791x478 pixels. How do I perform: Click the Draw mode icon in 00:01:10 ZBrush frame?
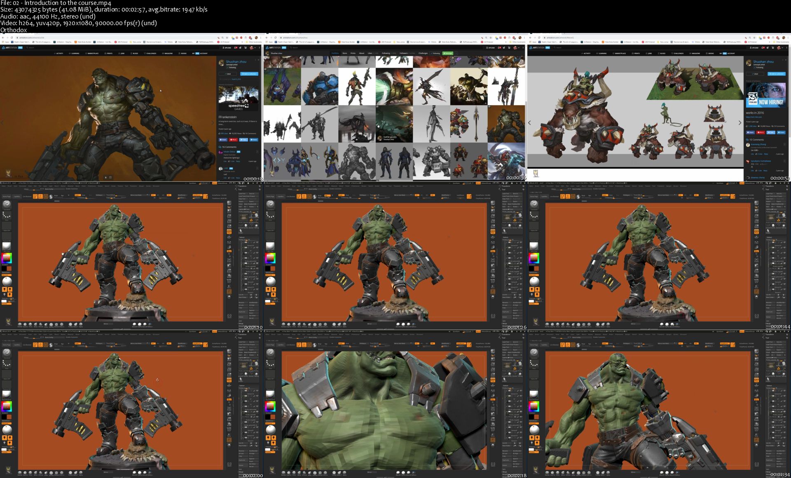click(x=40, y=197)
